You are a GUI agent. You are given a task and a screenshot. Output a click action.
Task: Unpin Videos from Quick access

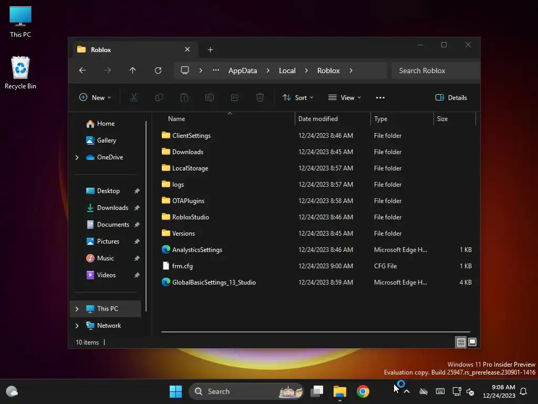[x=137, y=275]
